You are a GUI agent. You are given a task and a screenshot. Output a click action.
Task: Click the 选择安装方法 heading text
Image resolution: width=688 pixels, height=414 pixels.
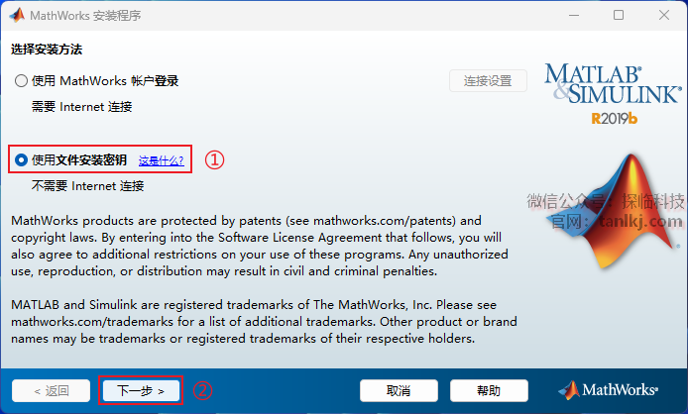(47, 50)
